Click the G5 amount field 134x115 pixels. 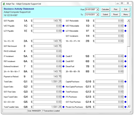pos(47,102)
